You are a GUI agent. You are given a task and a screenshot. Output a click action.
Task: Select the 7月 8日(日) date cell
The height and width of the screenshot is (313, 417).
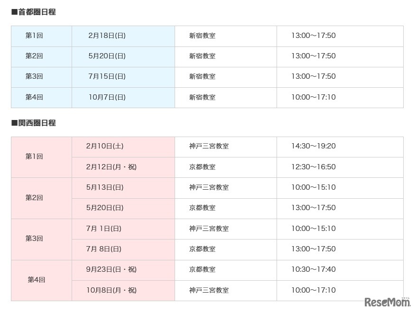pos(104,249)
